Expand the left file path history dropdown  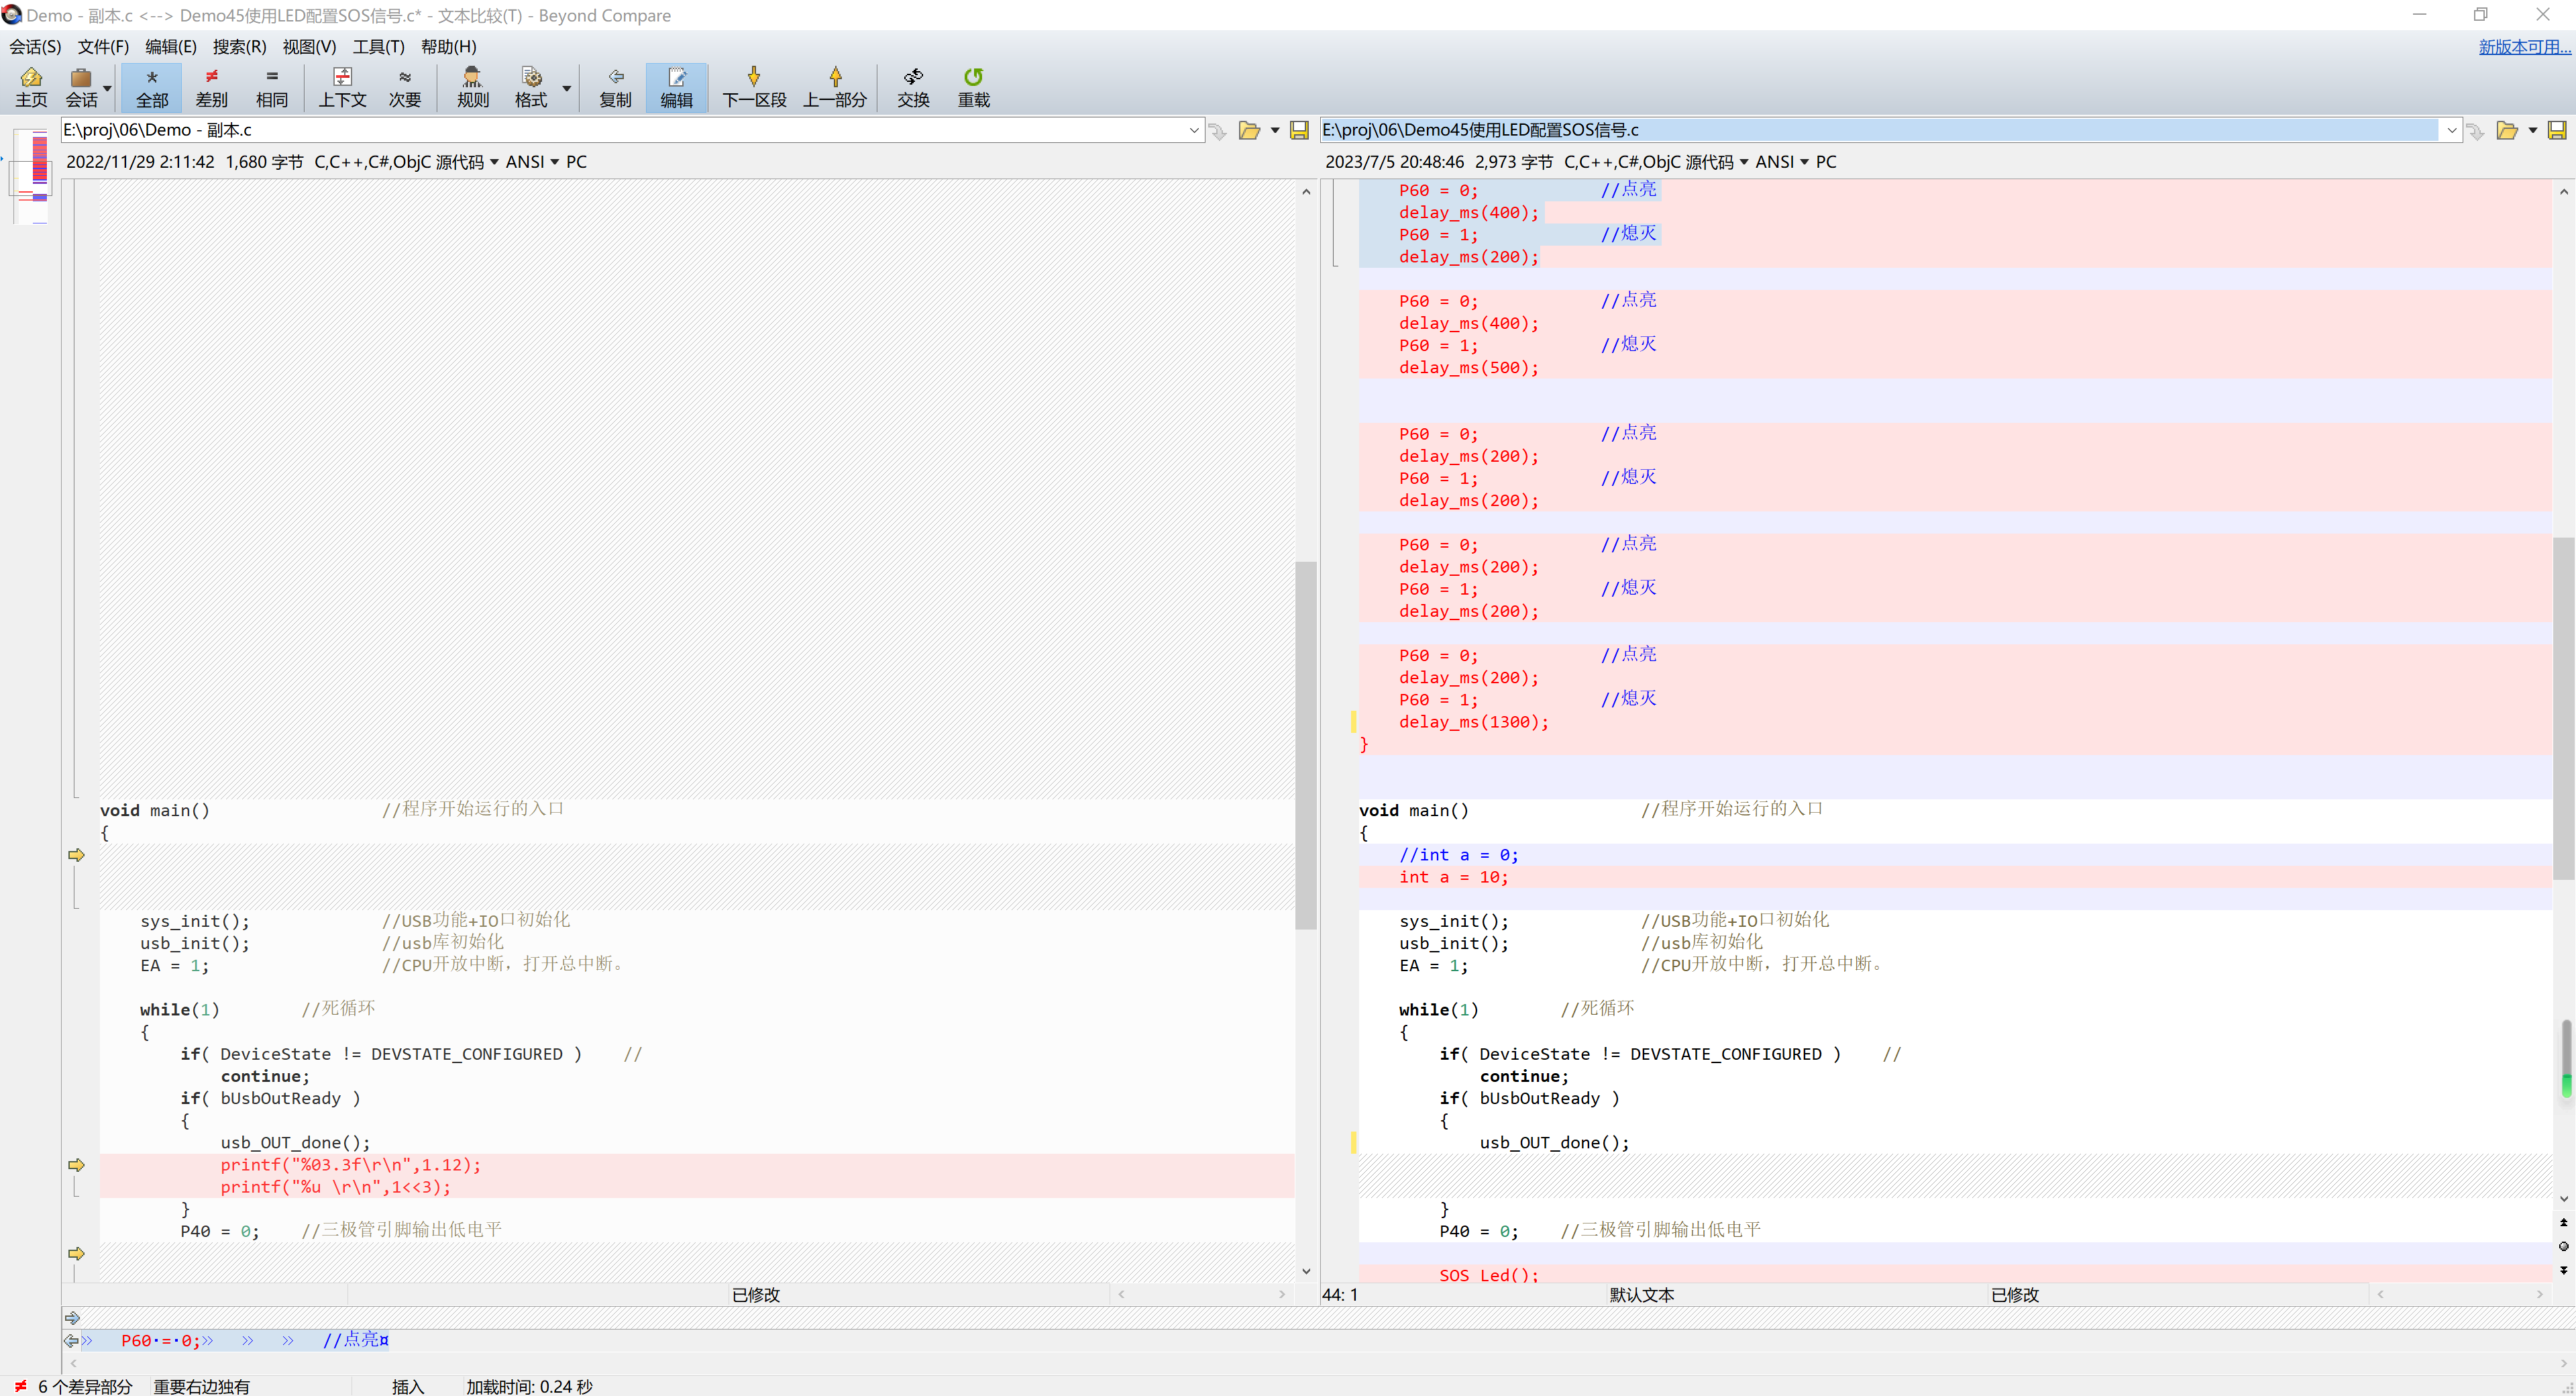[1194, 130]
